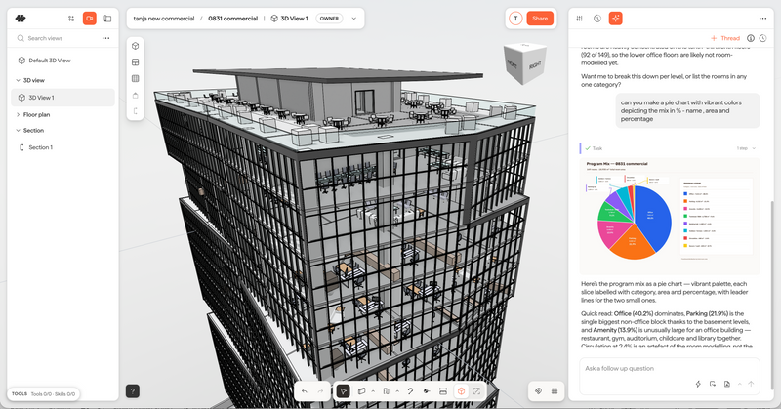Screen dimensions: 781x409
Task: Collapse the 3D view group
Action: pos(18,80)
